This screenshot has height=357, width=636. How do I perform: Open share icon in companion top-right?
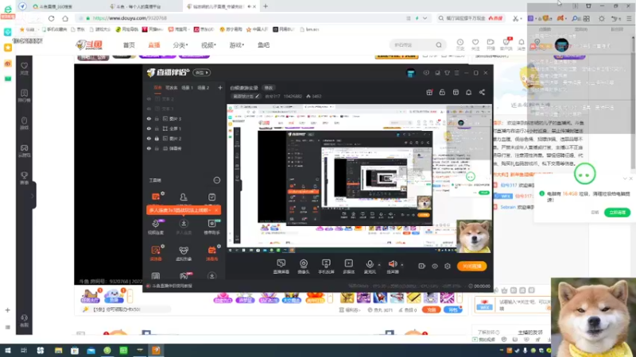pyautogui.click(x=482, y=92)
